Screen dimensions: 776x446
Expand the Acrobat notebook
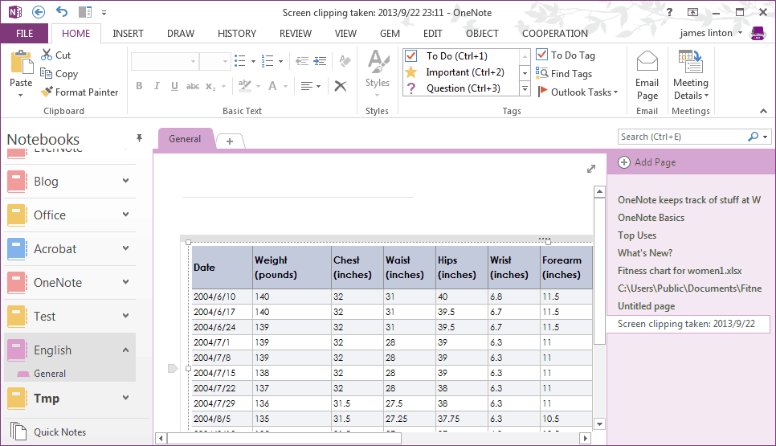(125, 248)
